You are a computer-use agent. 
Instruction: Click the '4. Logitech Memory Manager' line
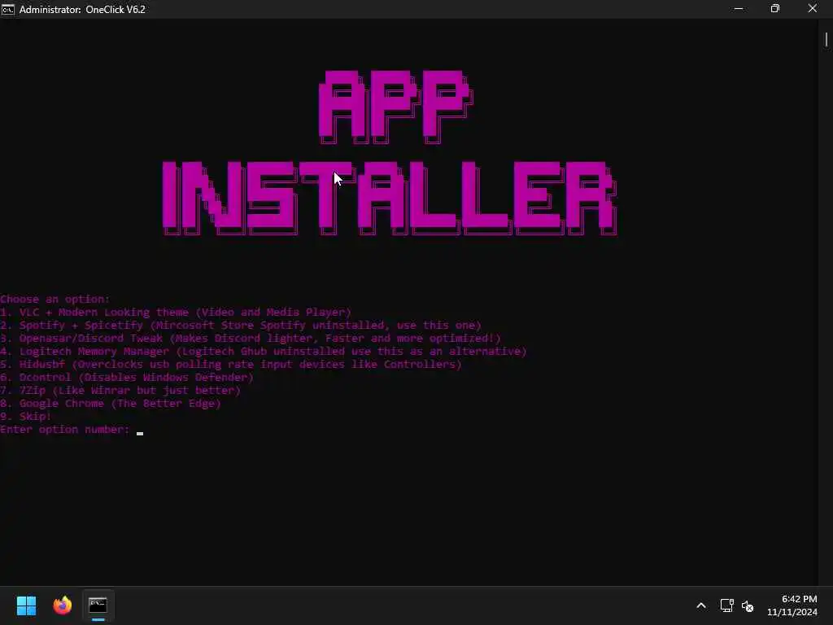(263, 352)
